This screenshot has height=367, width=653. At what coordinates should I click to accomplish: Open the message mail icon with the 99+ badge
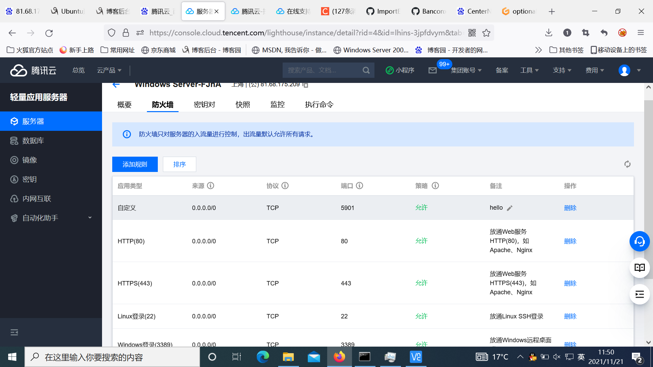coord(433,70)
